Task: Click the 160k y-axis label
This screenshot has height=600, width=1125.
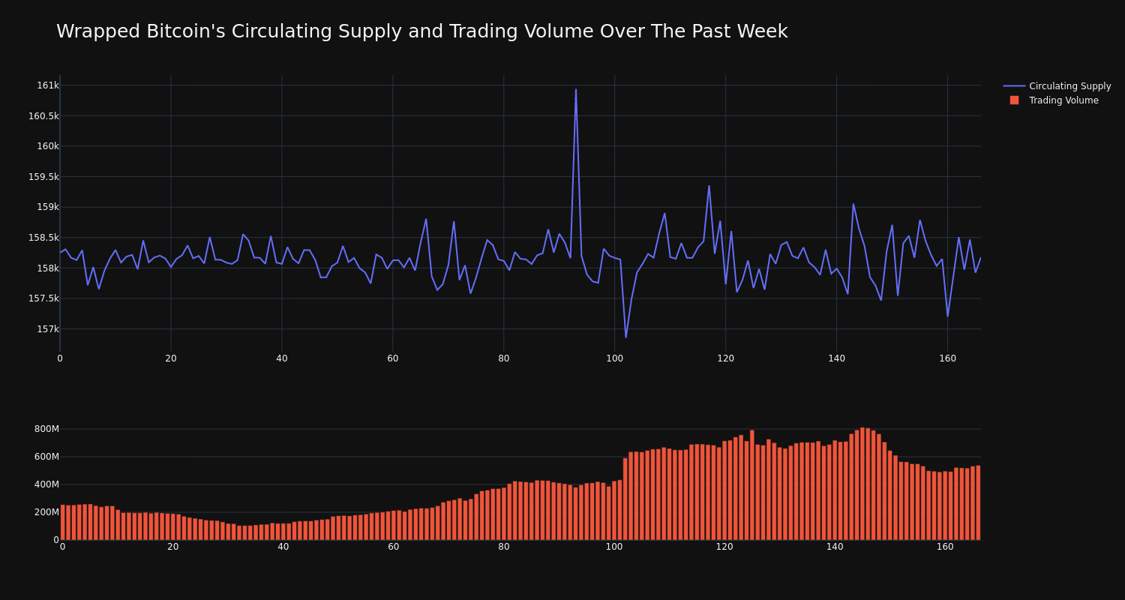Action: 48,146
